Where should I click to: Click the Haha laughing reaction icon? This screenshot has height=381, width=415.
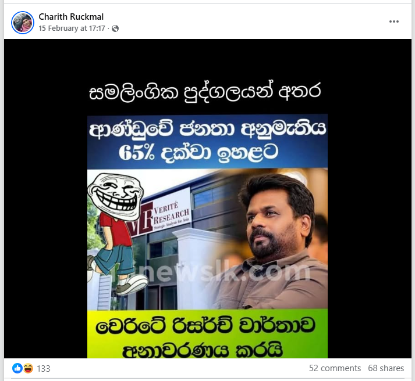pyautogui.click(x=28, y=368)
